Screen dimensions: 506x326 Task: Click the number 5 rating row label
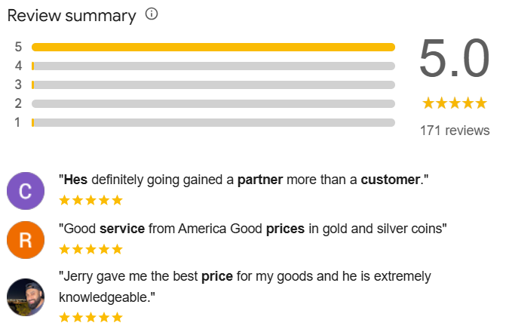click(18, 47)
